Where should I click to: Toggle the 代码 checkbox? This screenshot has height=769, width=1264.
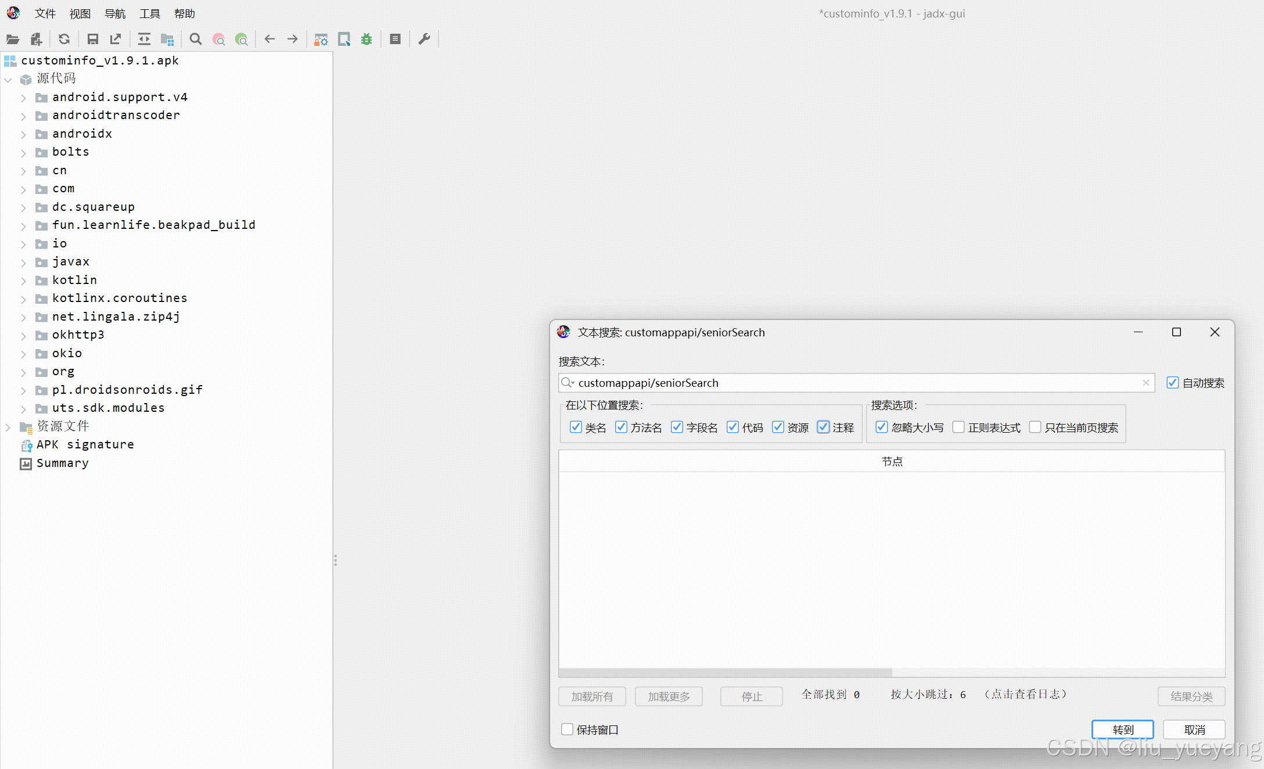pos(732,427)
